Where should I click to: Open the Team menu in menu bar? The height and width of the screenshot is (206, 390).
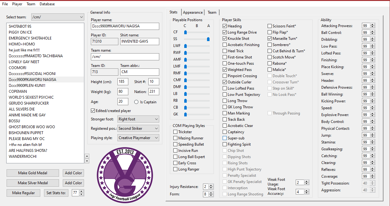(x=31, y=4)
